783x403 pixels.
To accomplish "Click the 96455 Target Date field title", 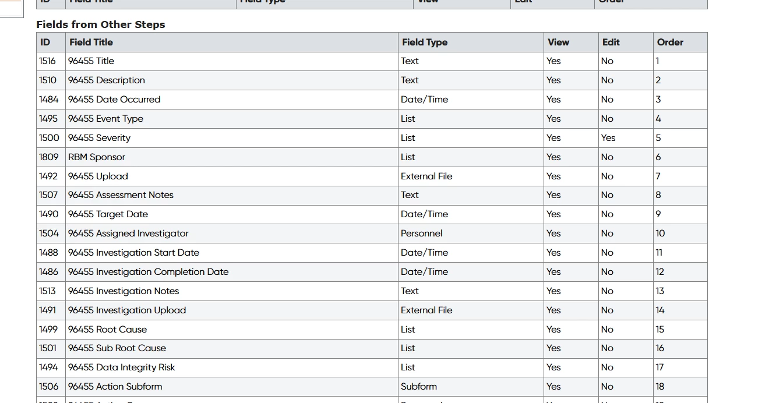I will tap(108, 214).
